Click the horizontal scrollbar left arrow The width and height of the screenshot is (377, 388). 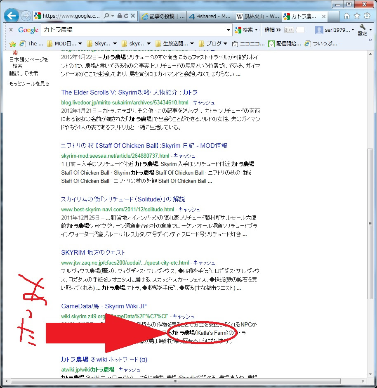click(7, 381)
